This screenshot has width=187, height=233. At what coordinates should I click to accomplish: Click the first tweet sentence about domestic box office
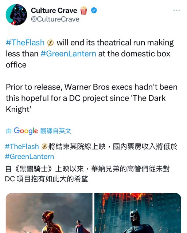coord(90,54)
